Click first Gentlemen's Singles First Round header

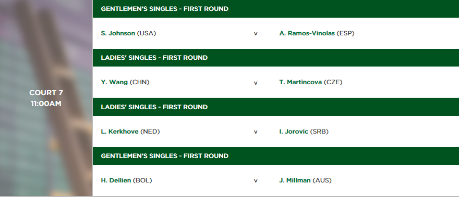click(276, 9)
